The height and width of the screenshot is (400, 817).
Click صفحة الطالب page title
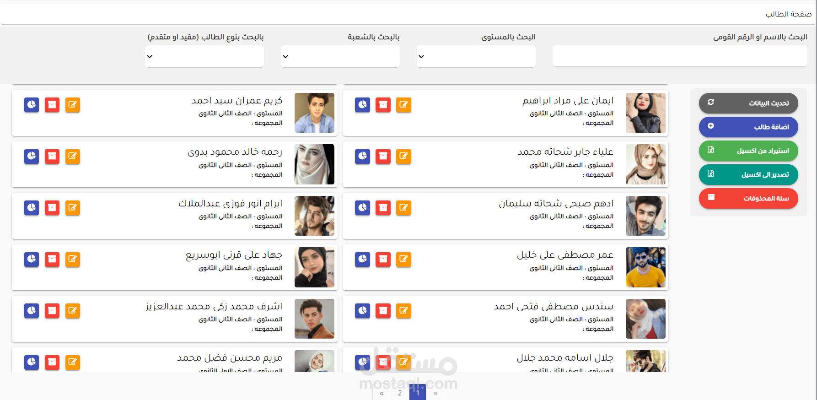789,14
